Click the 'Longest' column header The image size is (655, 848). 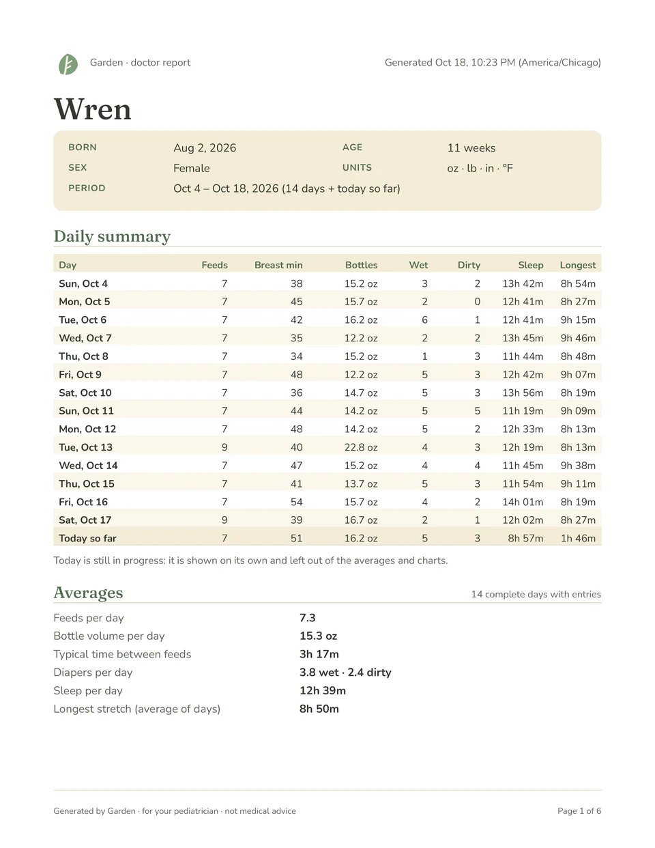[x=578, y=265]
